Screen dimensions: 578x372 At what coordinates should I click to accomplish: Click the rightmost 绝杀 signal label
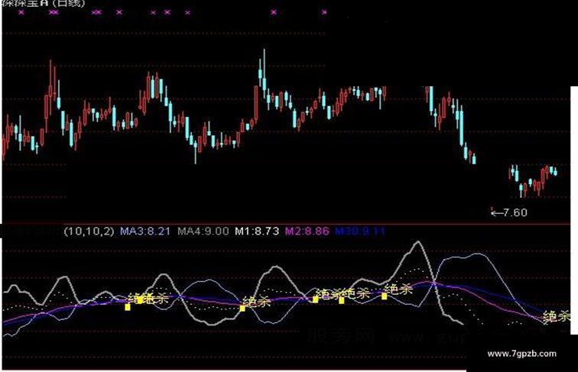click(556, 316)
